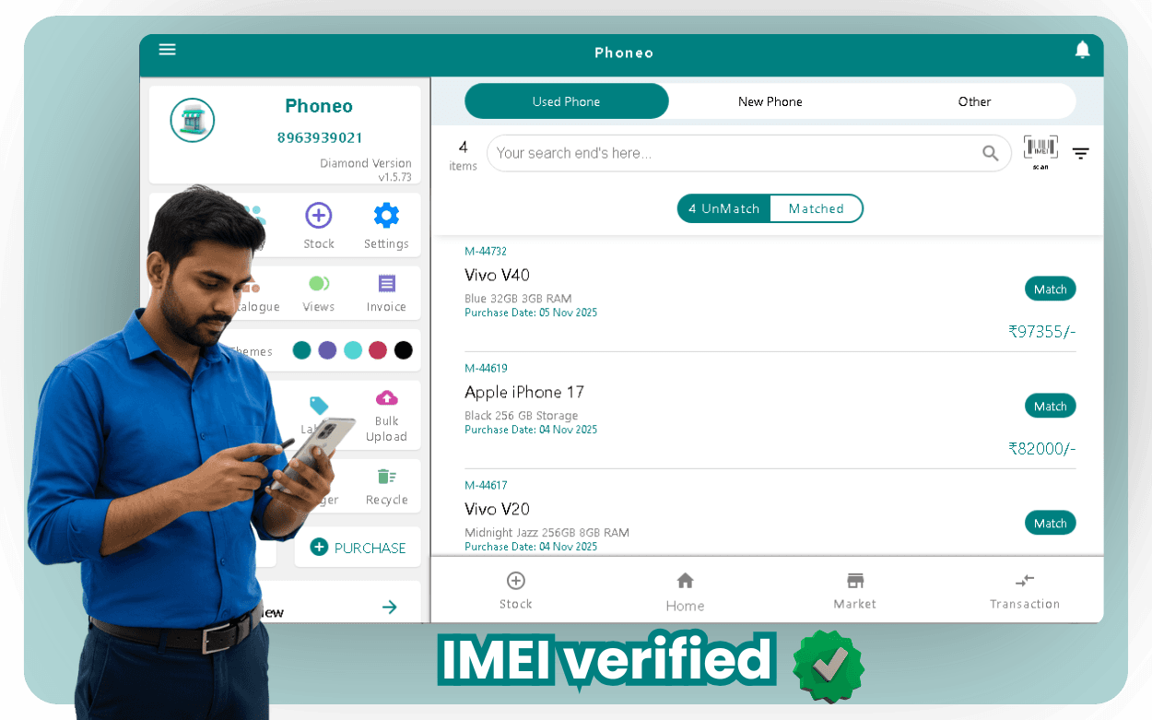This screenshot has width=1152, height=720.
Task: Click Match button for Vivo V40
Action: click(x=1051, y=289)
